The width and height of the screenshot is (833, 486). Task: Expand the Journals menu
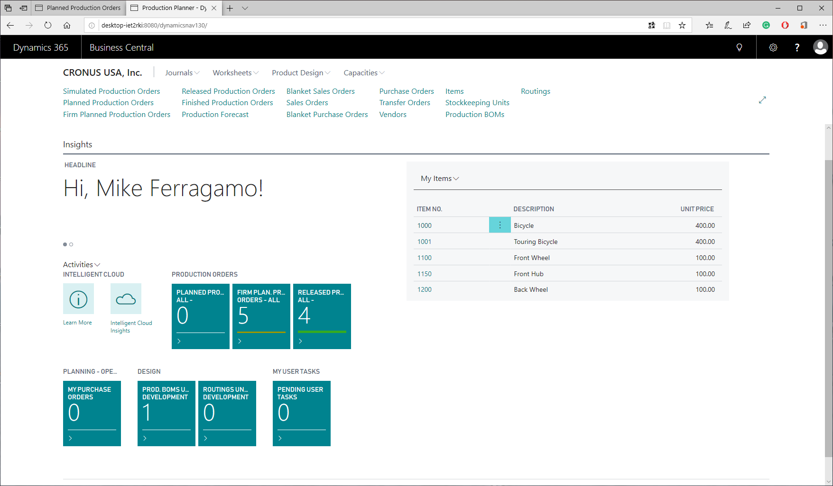coord(182,72)
